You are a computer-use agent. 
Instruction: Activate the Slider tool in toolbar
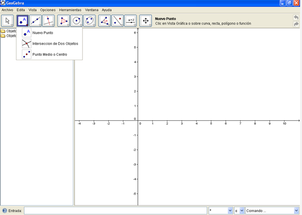tap(131, 21)
